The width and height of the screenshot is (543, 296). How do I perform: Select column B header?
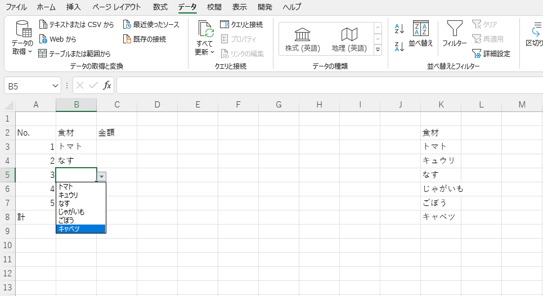point(76,105)
